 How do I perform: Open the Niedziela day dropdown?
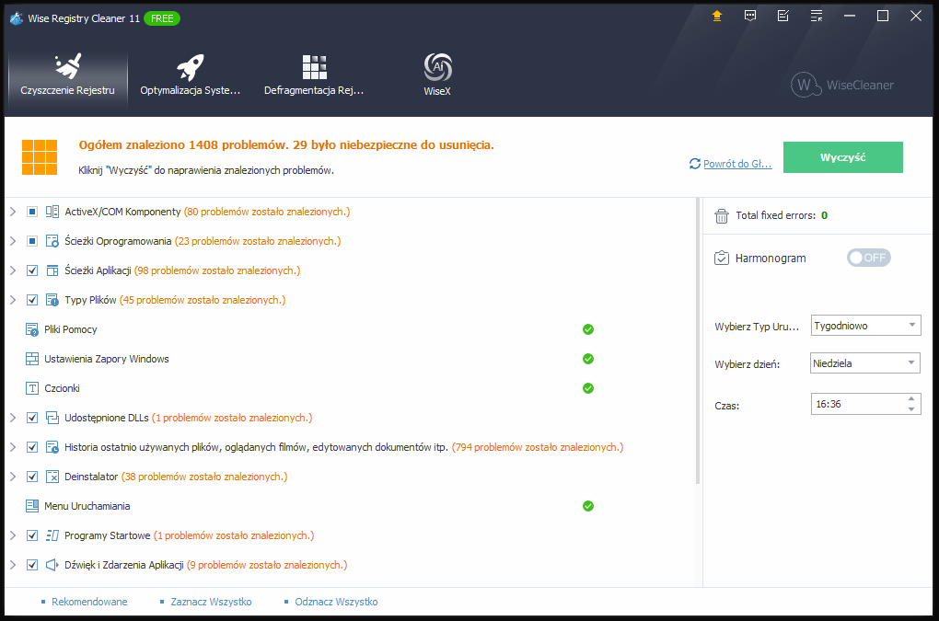tap(865, 363)
